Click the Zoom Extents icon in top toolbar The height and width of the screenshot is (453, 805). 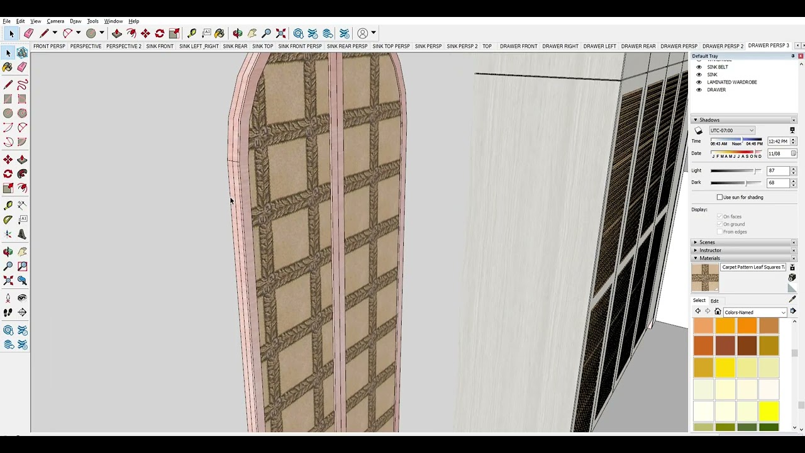[x=281, y=33]
